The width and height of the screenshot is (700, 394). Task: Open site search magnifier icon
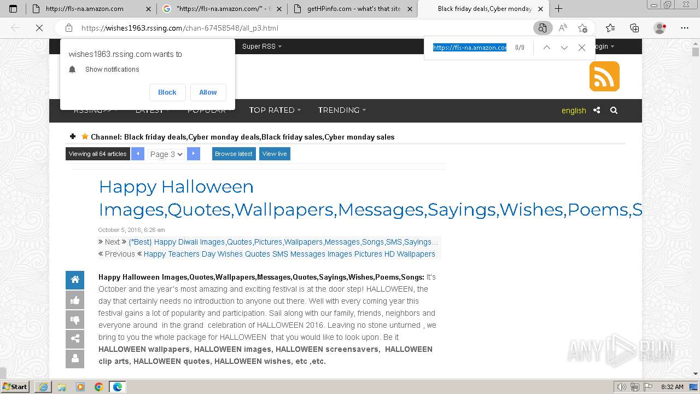pos(614,110)
